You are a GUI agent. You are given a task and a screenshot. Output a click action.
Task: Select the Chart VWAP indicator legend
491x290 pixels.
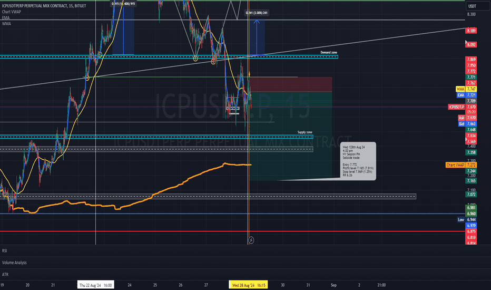coord(11,12)
